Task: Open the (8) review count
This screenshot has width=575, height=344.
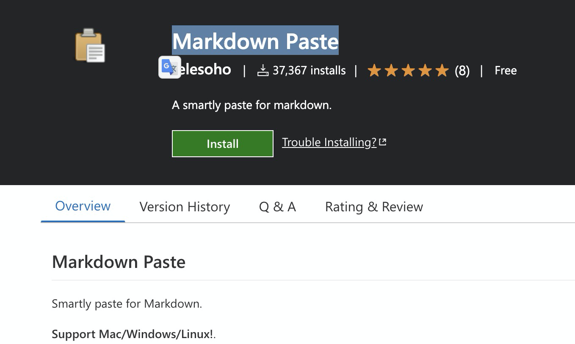Action: coord(462,71)
